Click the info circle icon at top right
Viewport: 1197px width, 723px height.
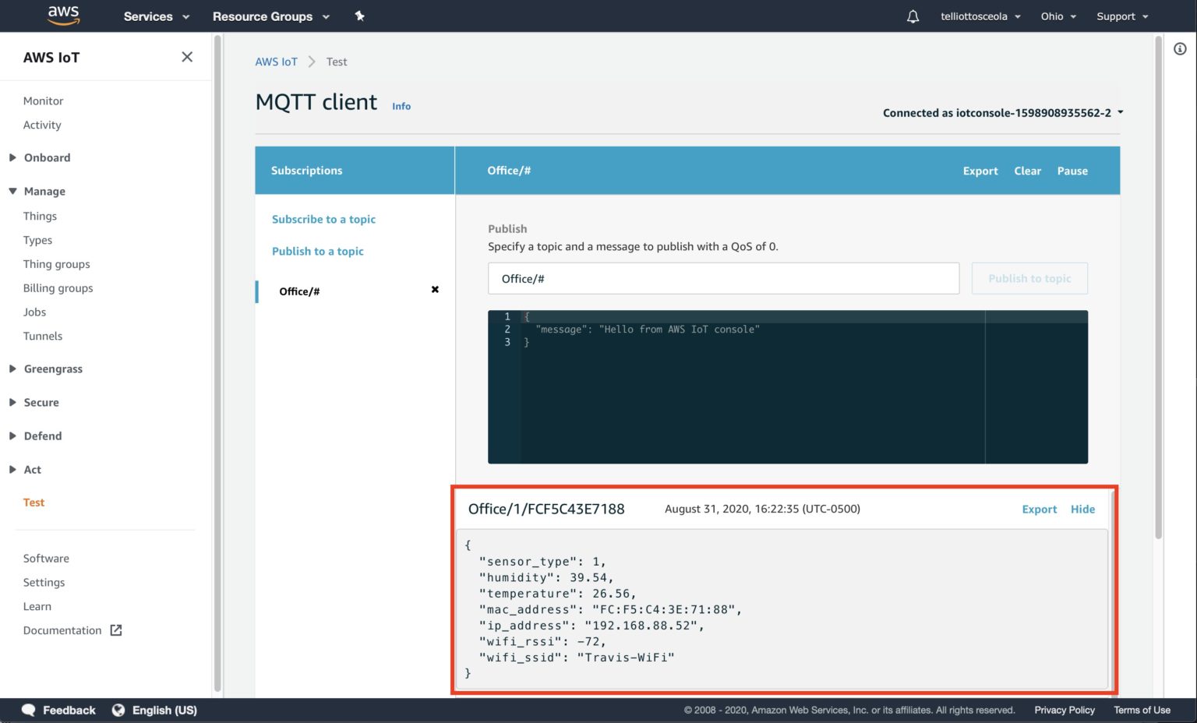coord(1180,49)
